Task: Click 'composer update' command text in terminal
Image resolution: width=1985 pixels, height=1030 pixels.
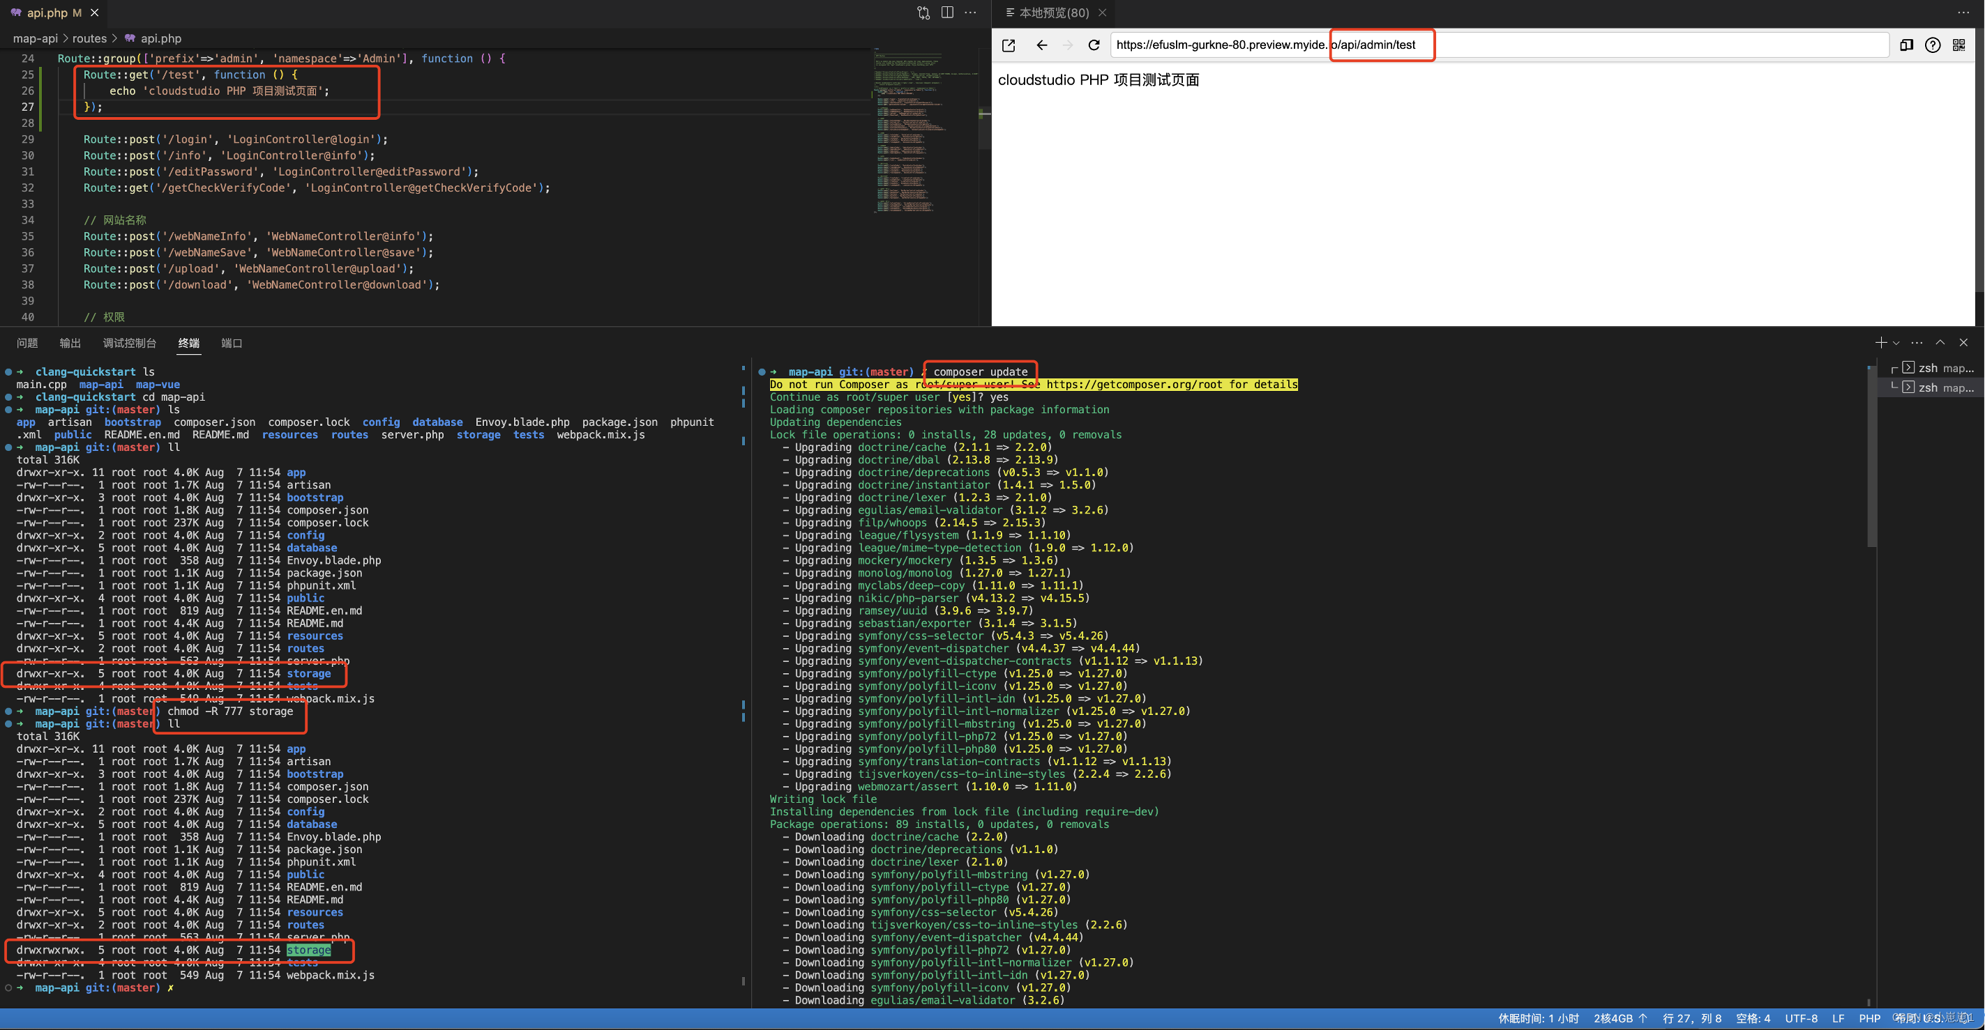Action: point(980,372)
